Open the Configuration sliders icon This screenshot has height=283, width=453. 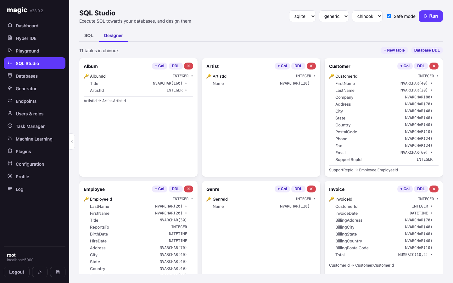point(10,164)
